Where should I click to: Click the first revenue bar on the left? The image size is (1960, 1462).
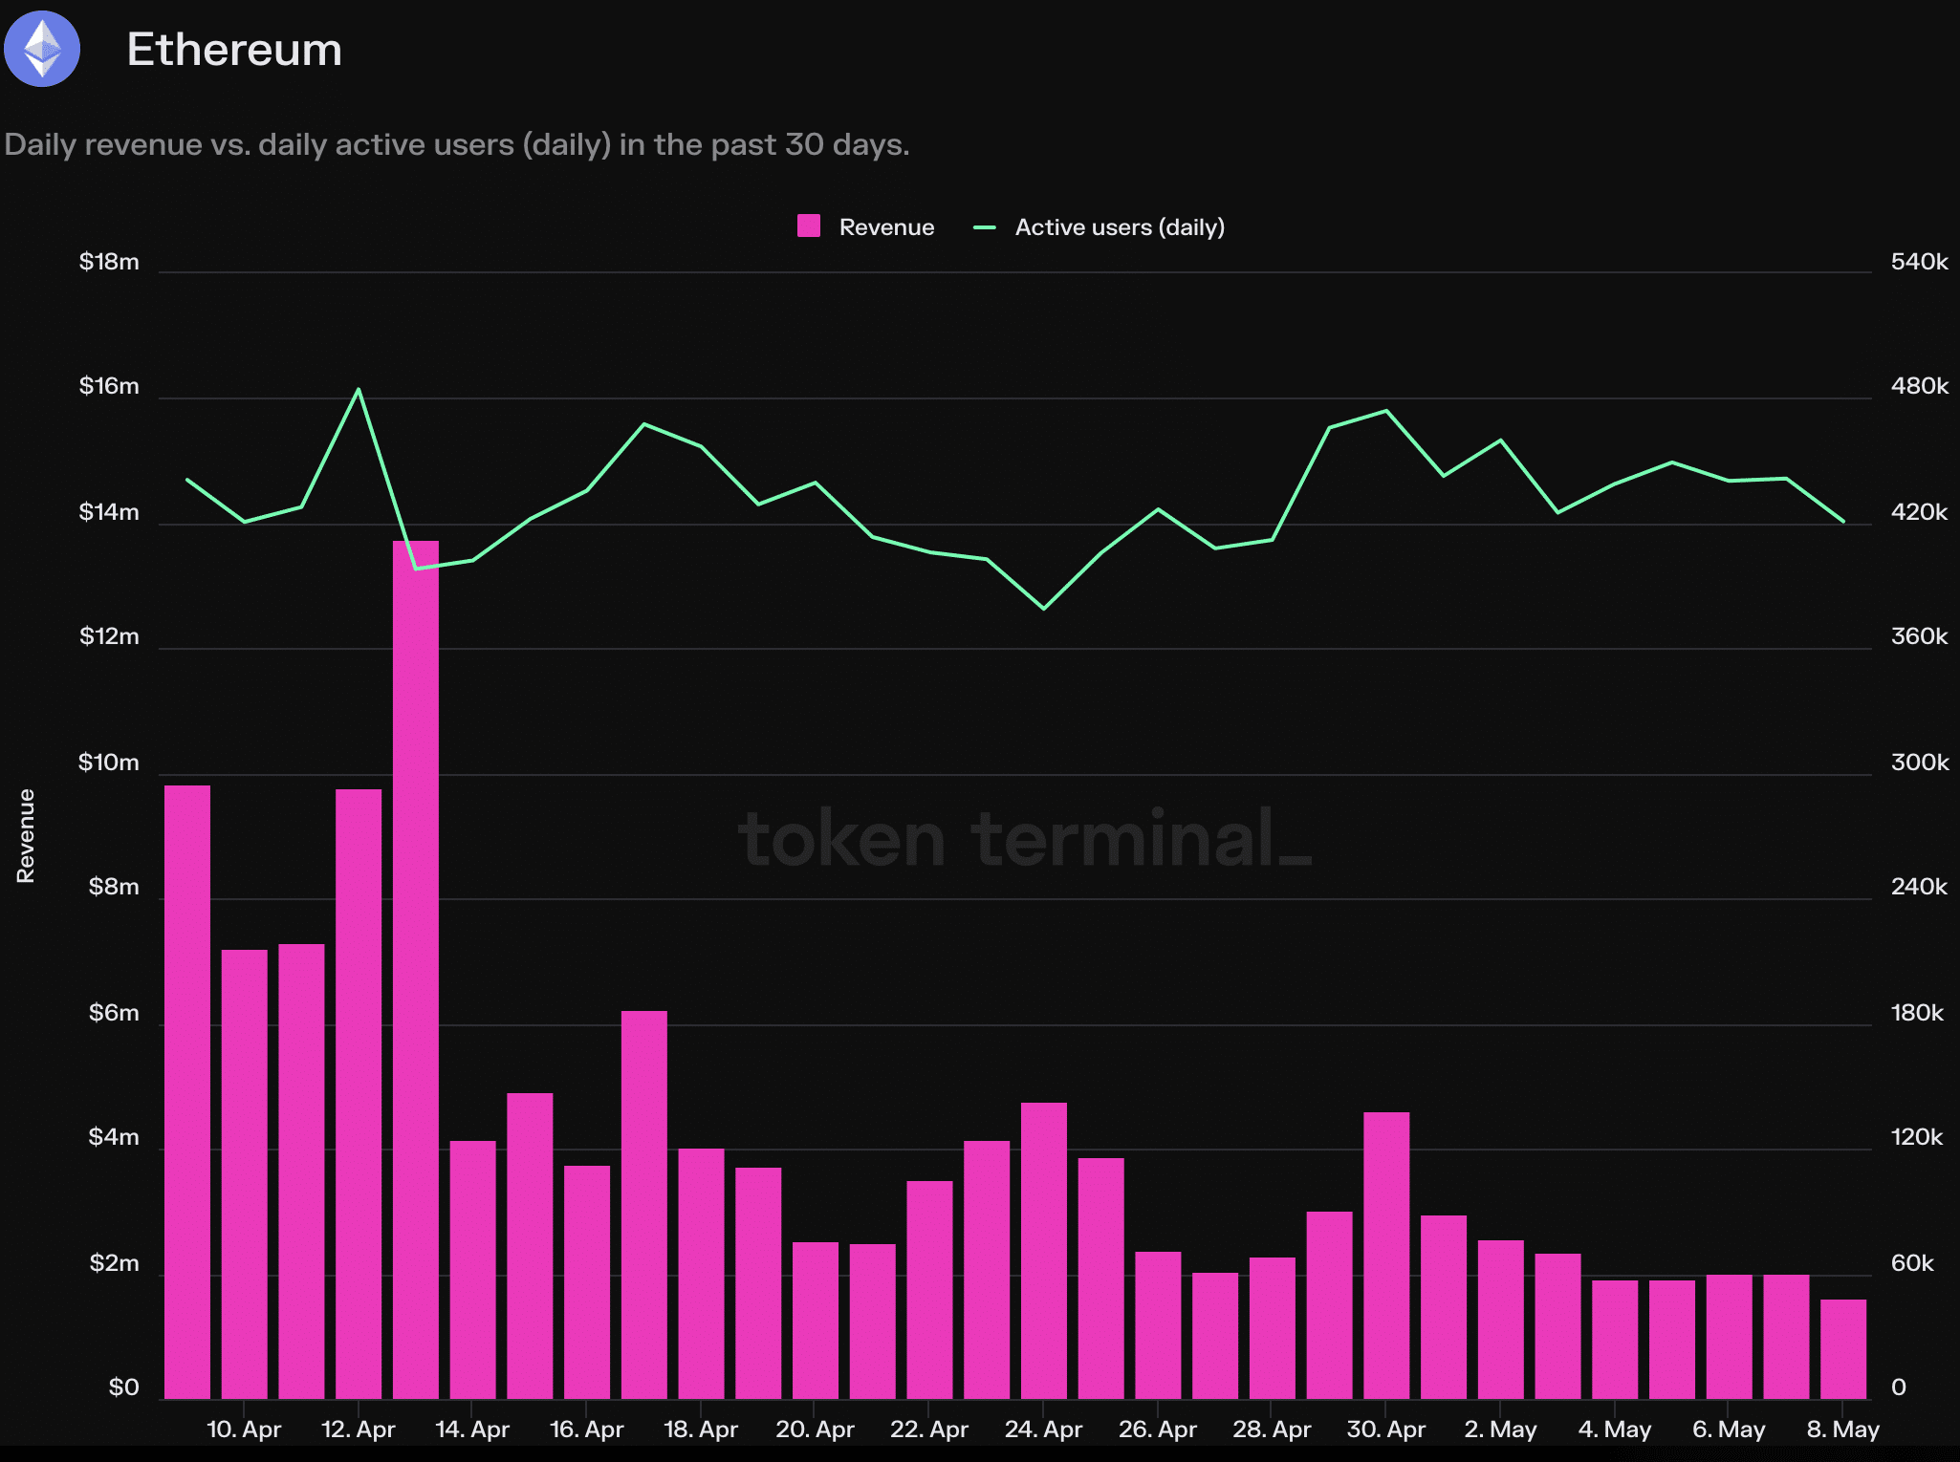click(x=187, y=1089)
